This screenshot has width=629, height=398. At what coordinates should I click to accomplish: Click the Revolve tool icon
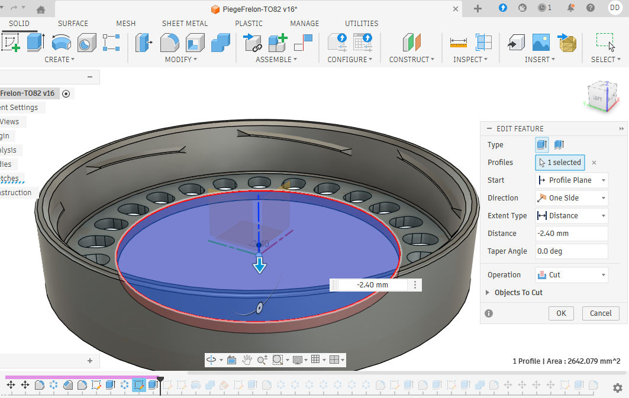coord(61,42)
